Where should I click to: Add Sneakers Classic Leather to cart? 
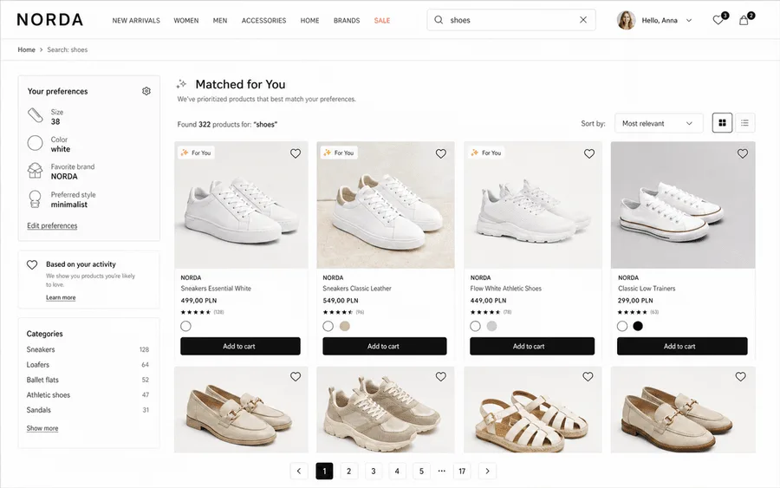pyautogui.click(x=385, y=346)
